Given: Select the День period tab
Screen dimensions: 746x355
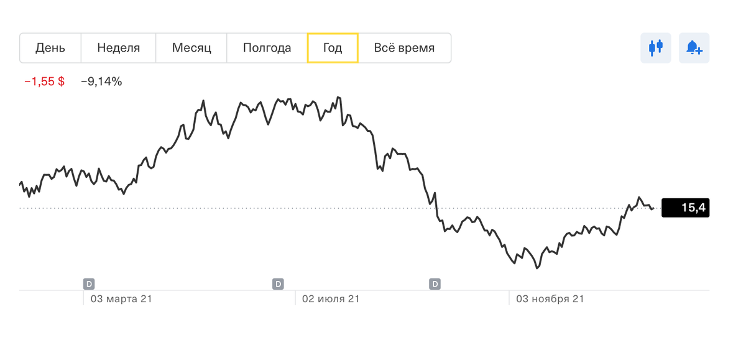Looking at the screenshot, I should pos(50,48).
